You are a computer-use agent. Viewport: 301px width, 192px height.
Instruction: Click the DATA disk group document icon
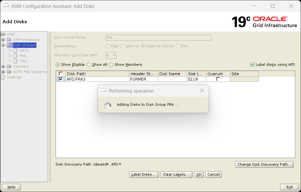click(15, 50)
